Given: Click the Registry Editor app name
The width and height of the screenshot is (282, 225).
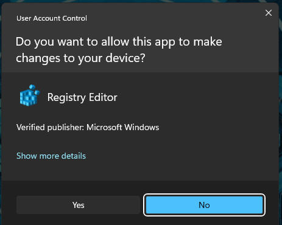Looking at the screenshot, I should [82, 97].
